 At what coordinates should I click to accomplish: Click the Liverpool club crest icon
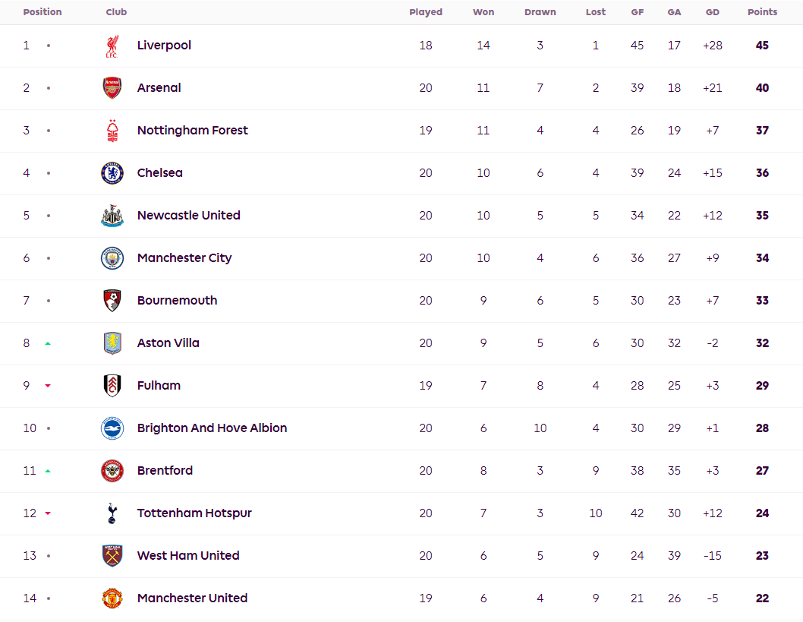(112, 46)
